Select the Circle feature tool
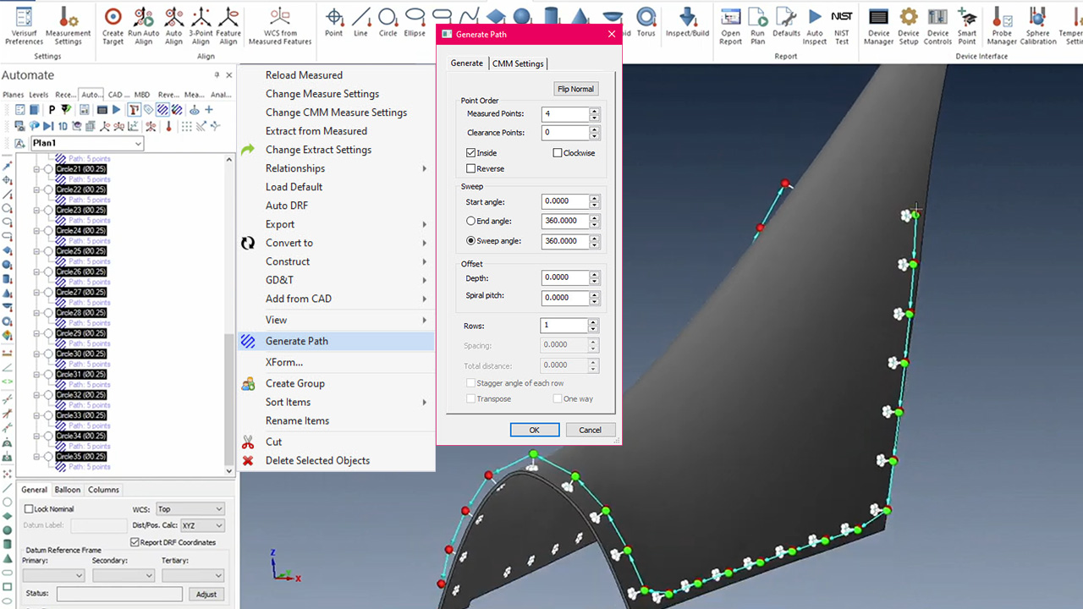 pos(388,23)
